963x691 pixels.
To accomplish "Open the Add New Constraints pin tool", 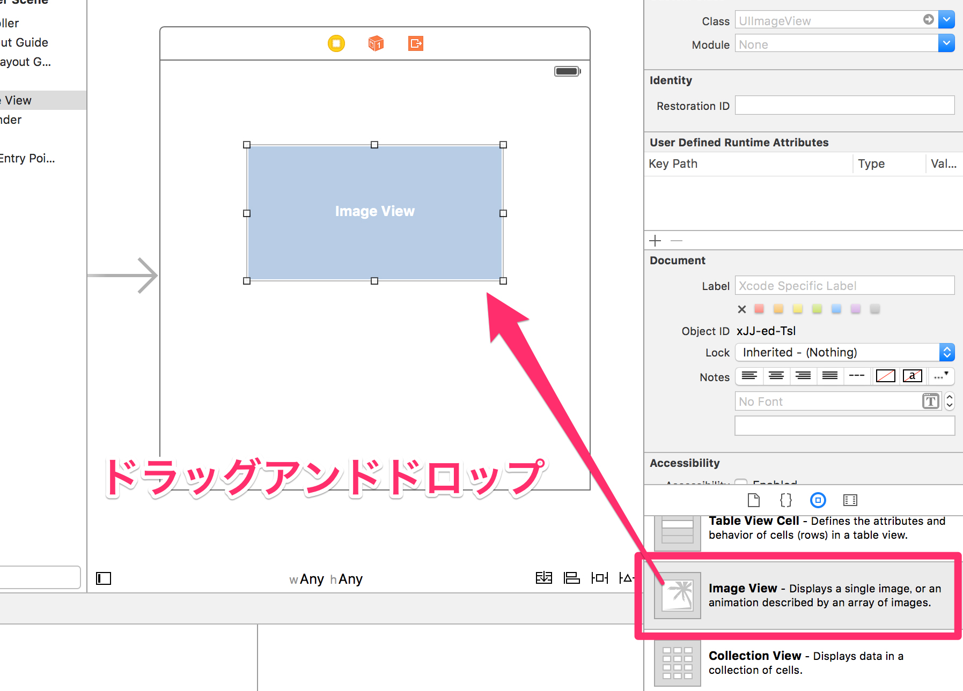I will click(x=599, y=578).
